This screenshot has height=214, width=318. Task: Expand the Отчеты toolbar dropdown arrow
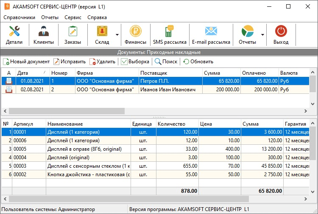[263, 35]
